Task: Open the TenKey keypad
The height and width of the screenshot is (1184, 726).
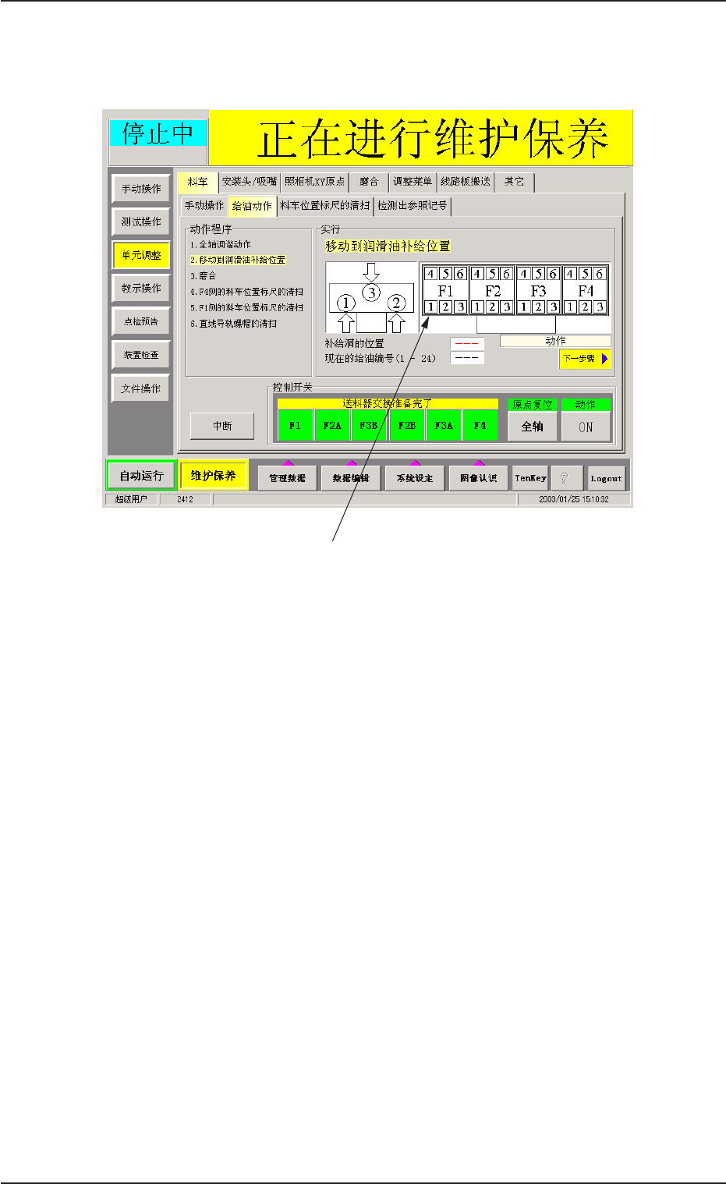Action: click(x=530, y=478)
